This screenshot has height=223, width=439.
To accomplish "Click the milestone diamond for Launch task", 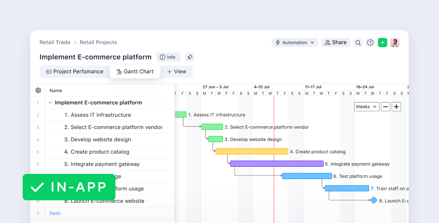I will click(x=374, y=200).
